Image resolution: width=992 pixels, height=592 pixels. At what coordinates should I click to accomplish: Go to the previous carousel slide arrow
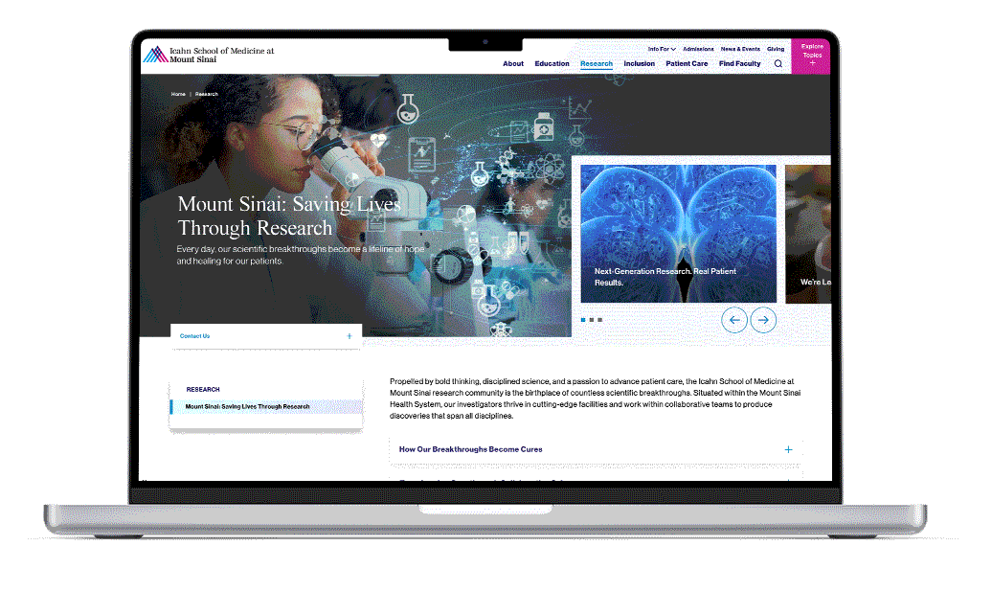pos(733,320)
